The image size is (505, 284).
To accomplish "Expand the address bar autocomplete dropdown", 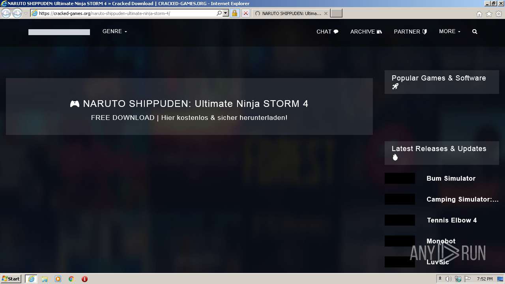I will tap(226, 13).
